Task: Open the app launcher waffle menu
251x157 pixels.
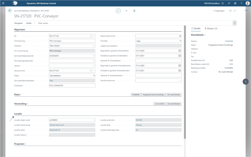Action: tap(3, 3)
